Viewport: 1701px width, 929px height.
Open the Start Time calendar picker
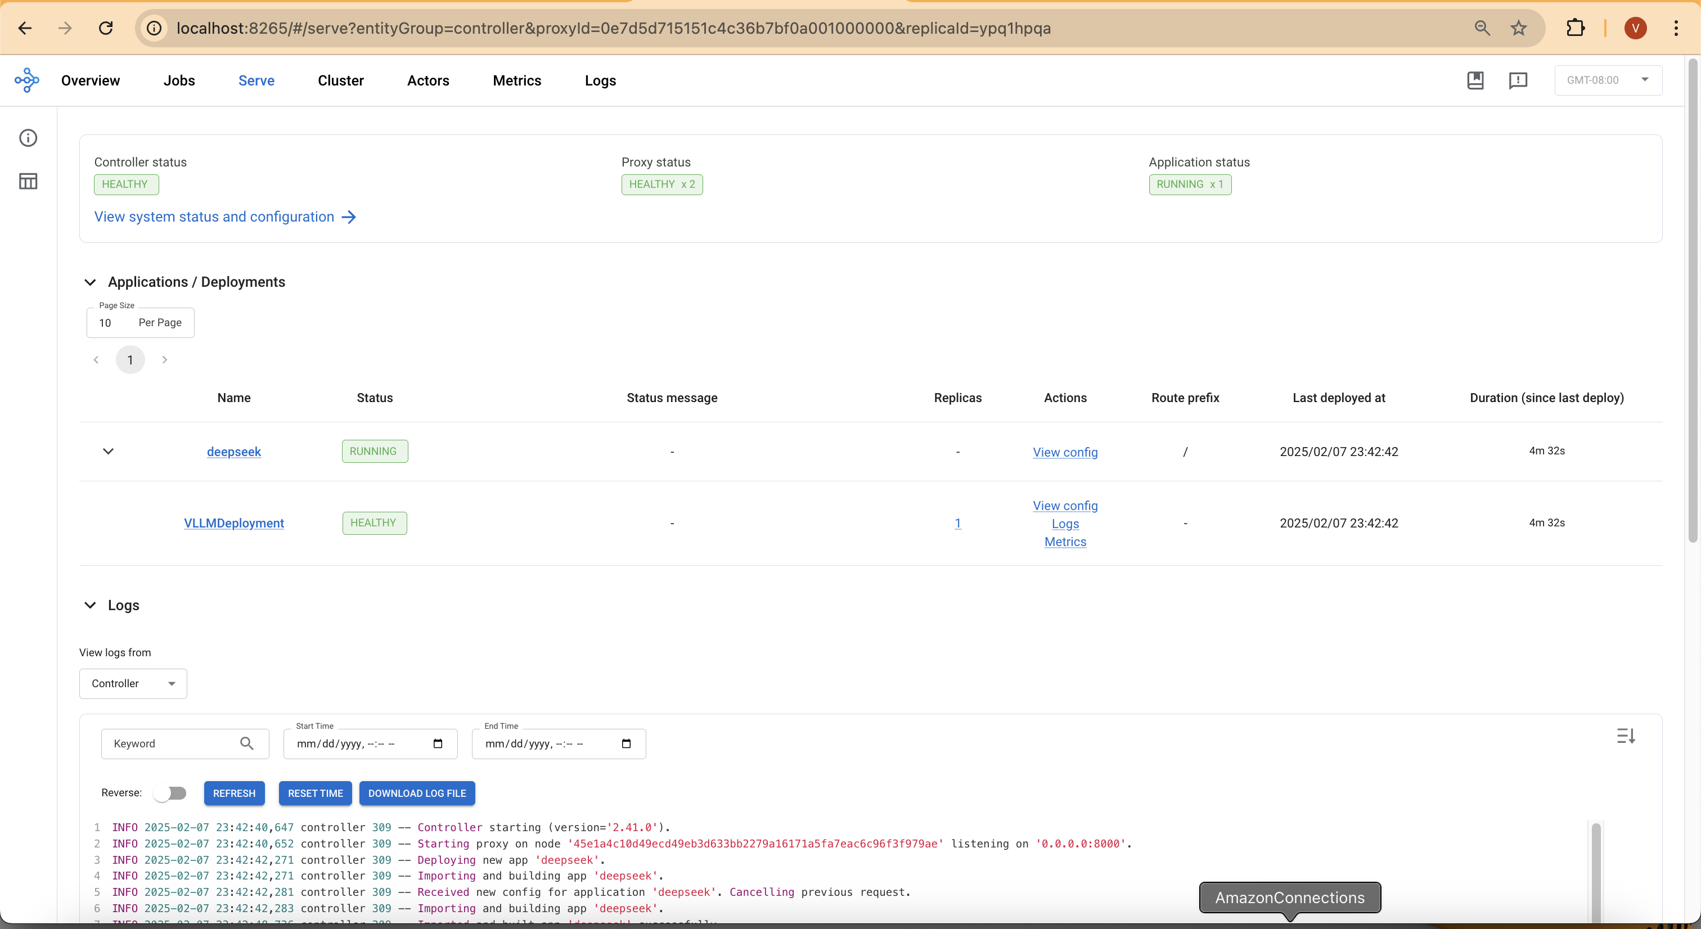[x=438, y=743]
